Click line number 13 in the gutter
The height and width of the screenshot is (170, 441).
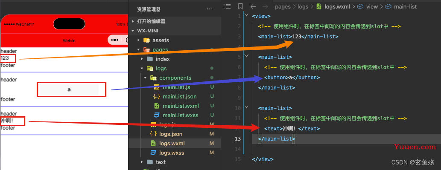point(238,138)
